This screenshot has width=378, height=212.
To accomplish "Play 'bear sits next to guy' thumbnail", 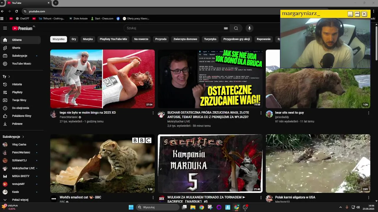I will 318,79.
